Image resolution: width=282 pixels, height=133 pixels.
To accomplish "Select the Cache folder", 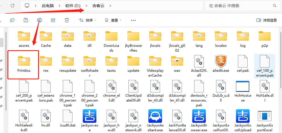I will (x=46, y=39).
